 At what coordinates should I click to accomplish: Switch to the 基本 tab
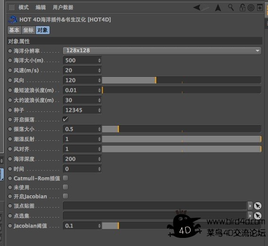(14, 30)
